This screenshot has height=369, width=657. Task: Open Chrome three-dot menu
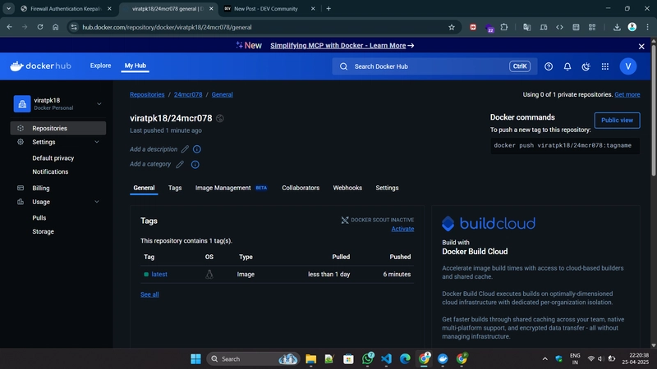[647, 27]
